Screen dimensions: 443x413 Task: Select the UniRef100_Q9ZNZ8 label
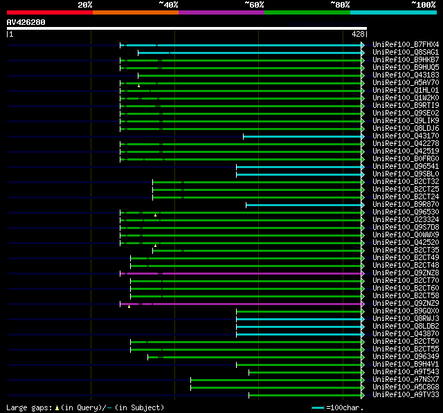coord(406,273)
